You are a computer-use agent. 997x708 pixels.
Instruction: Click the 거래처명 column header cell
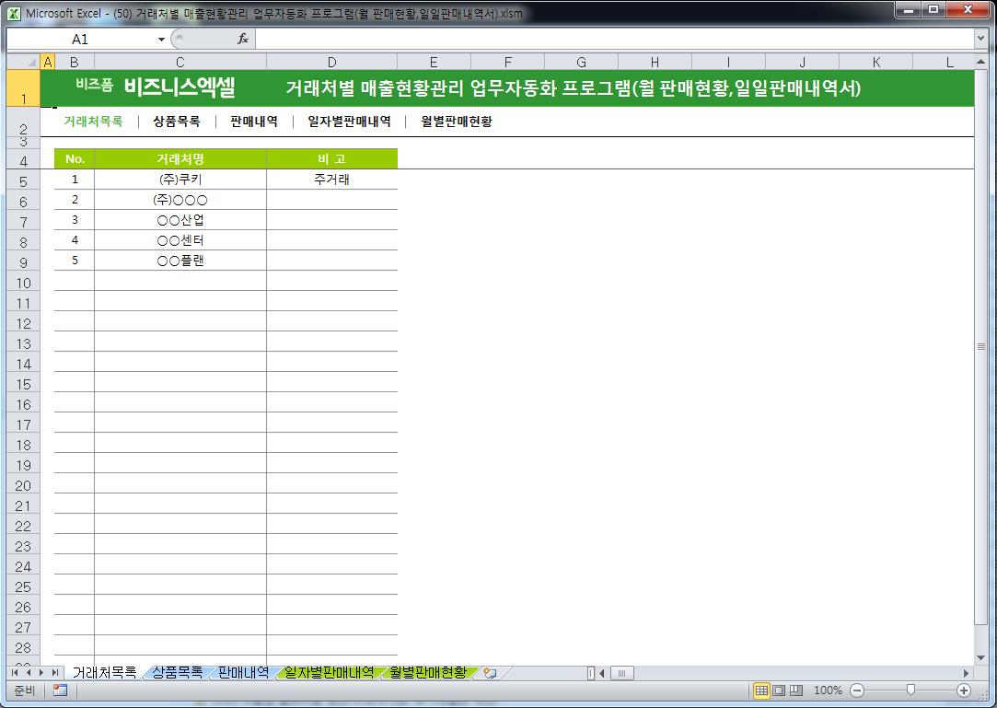click(180, 159)
